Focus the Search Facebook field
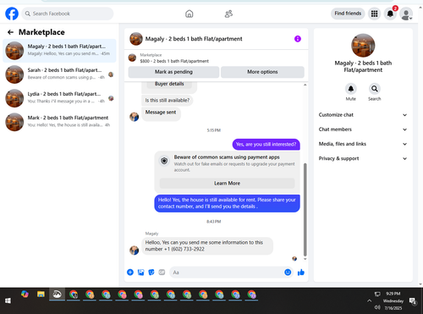The image size is (423, 314). tap(68, 14)
